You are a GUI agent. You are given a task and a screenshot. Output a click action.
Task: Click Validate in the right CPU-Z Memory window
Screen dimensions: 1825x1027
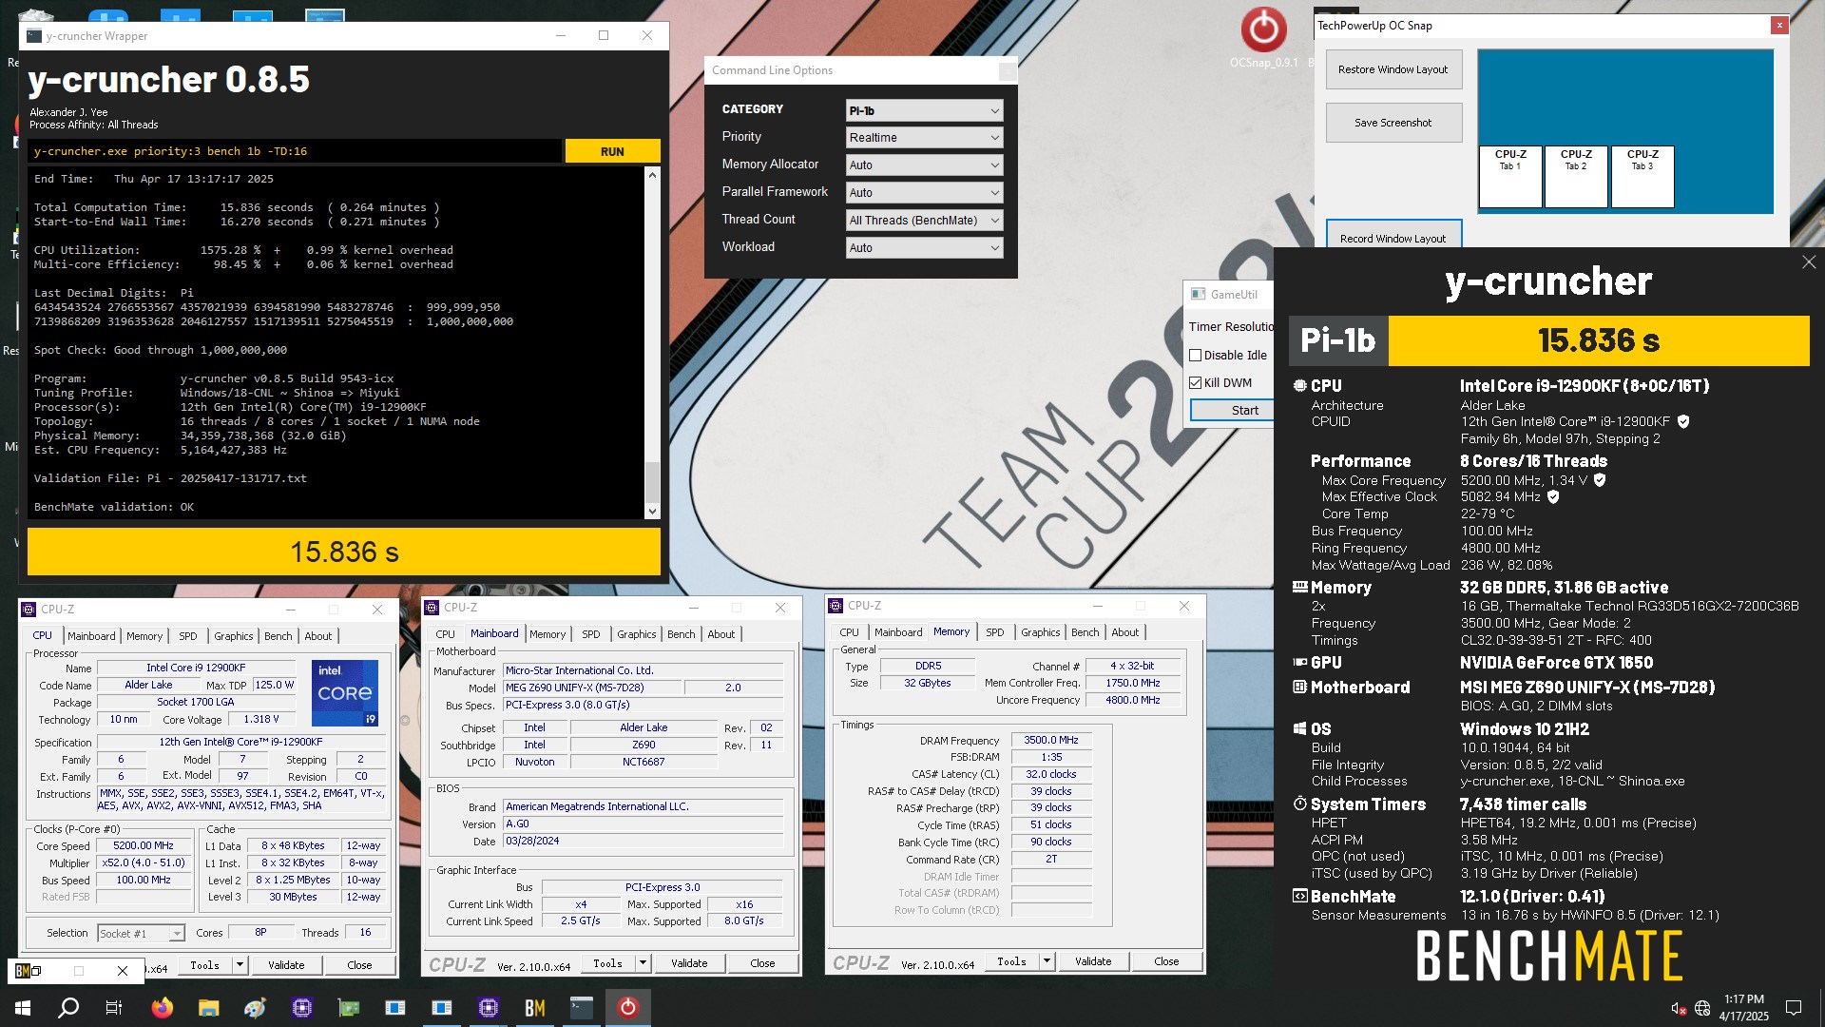click(x=1093, y=961)
